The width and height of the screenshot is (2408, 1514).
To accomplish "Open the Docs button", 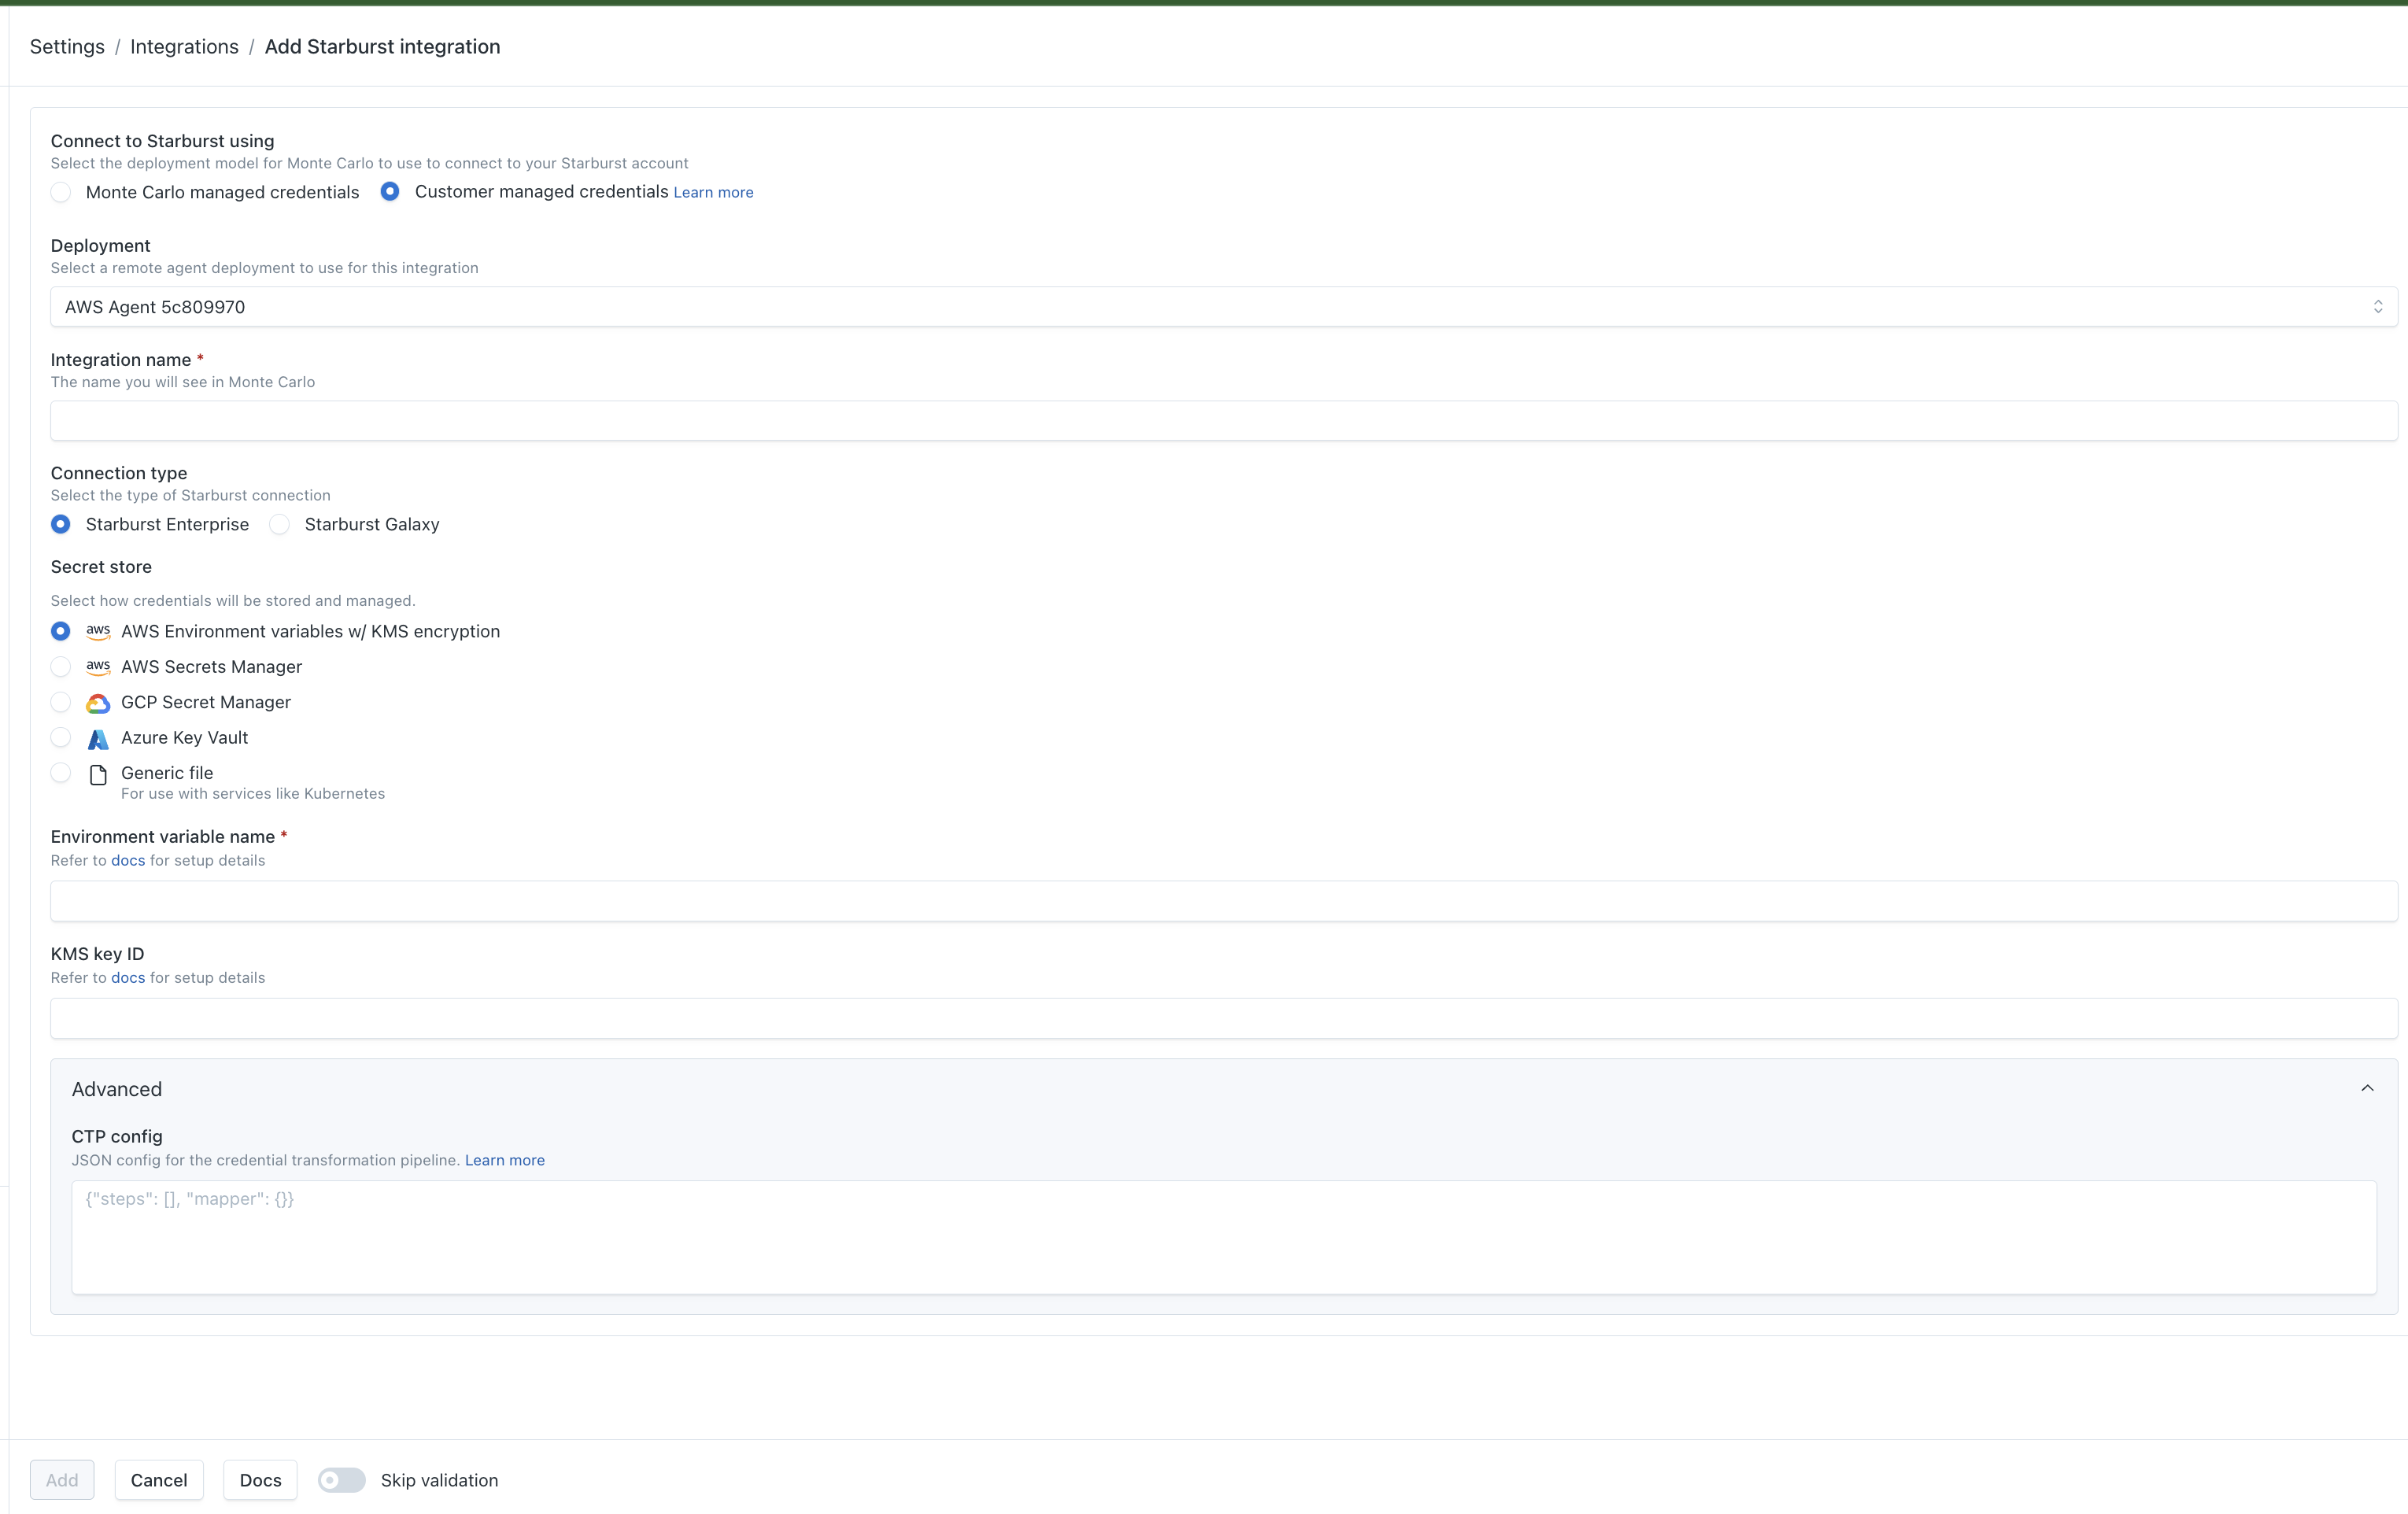I will pos(260,1480).
